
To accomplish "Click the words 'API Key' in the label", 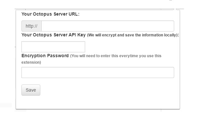I will pyautogui.click(x=77, y=35).
